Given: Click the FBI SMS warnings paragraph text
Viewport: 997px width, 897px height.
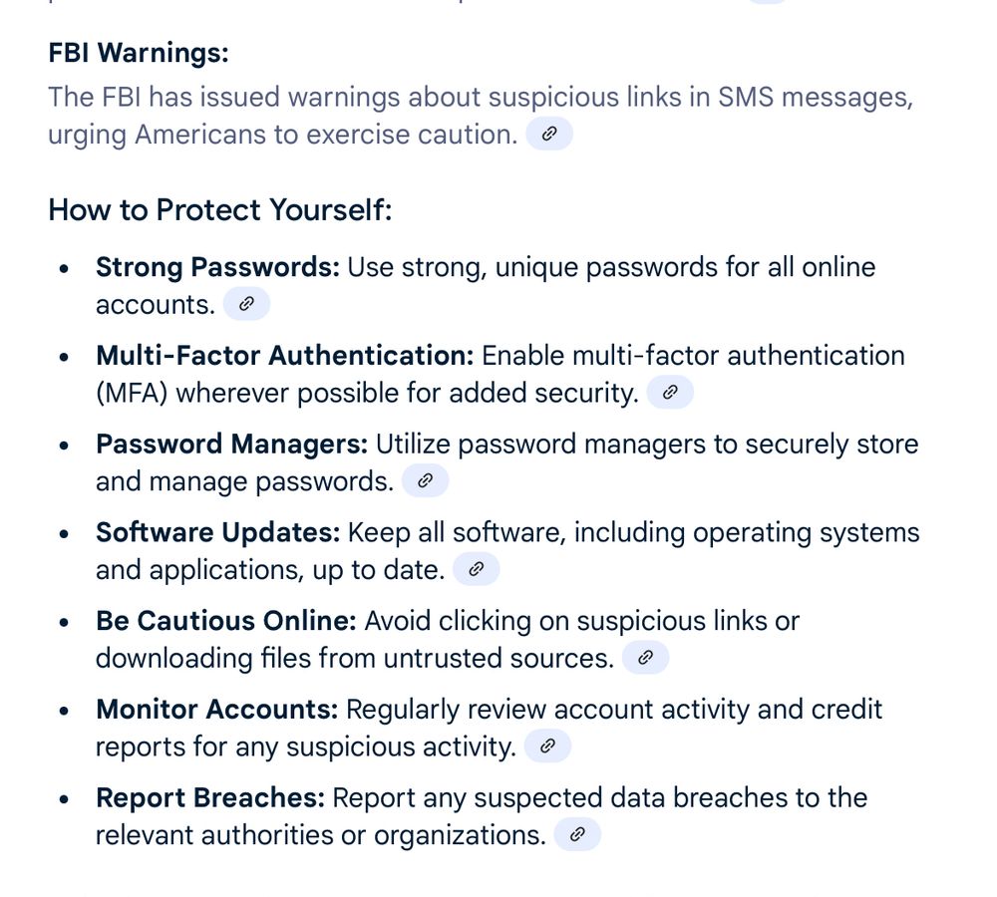Looking at the screenshot, I should (x=481, y=116).
